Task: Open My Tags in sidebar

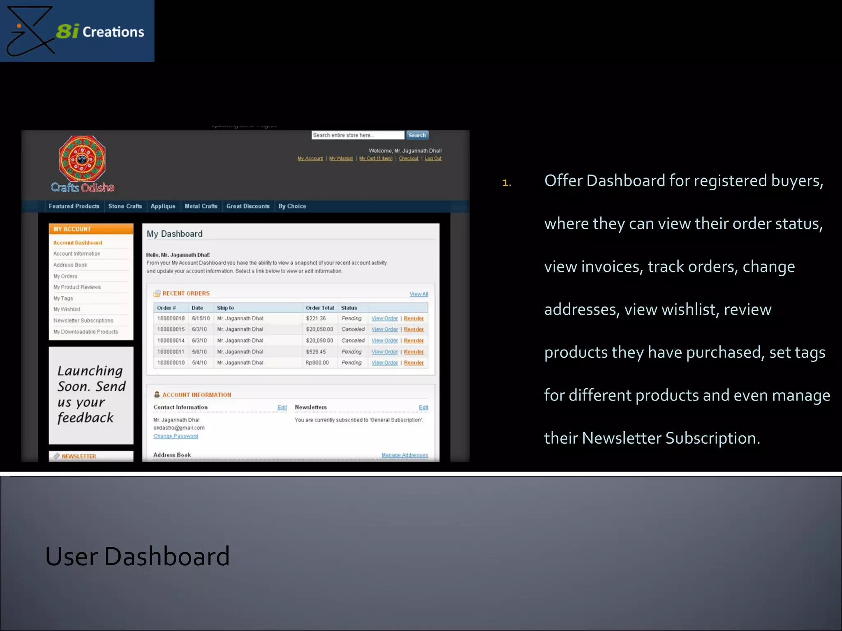Action: (63, 299)
